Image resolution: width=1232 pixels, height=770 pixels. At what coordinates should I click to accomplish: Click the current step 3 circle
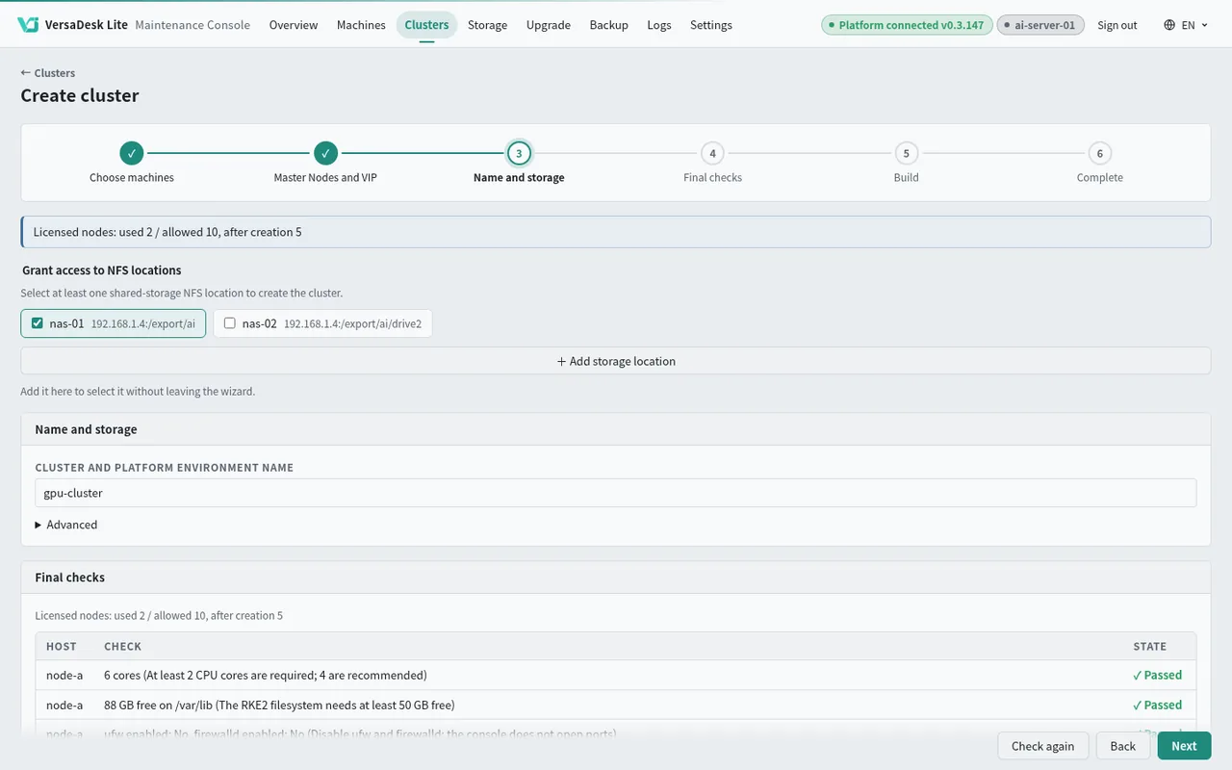[519, 153]
